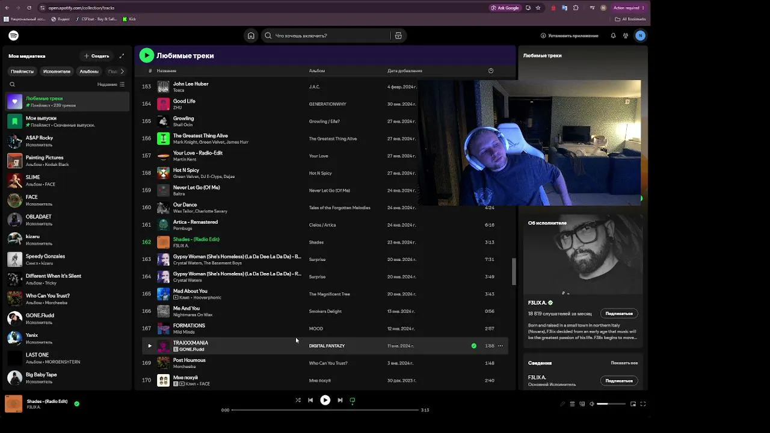Screen dimensions: 770x433
Task: Sort by the Дата добавления column header
Action: (x=405, y=71)
